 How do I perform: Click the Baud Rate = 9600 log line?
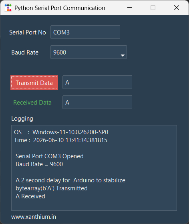point(39,164)
